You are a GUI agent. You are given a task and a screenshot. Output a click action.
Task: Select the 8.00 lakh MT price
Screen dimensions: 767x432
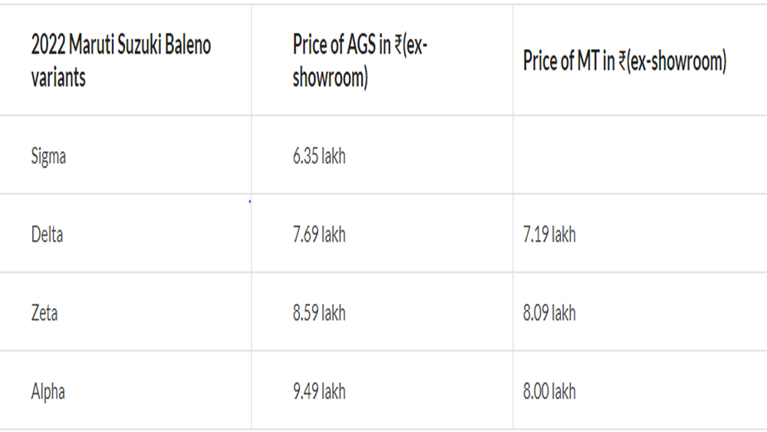(549, 392)
